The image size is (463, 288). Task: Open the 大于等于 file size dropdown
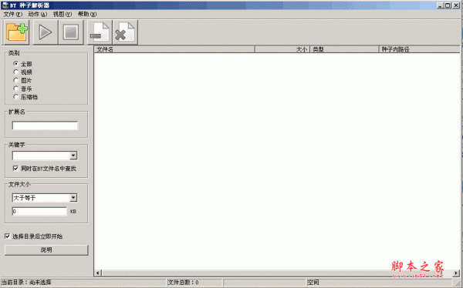click(x=73, y=197)
